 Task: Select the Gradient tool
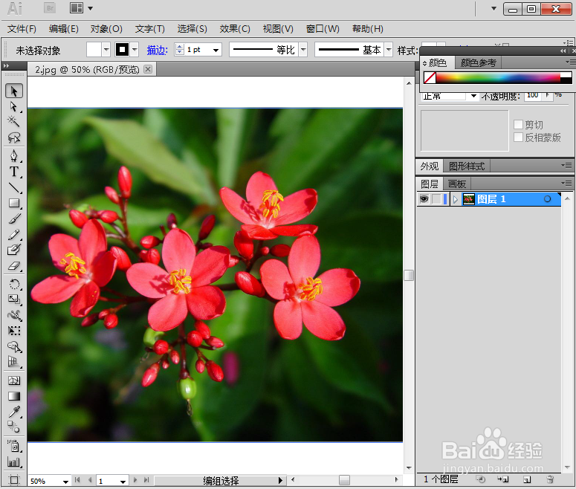point(14,396)
